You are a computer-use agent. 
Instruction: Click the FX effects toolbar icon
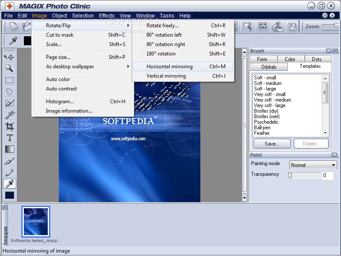[x=292, y=26]
